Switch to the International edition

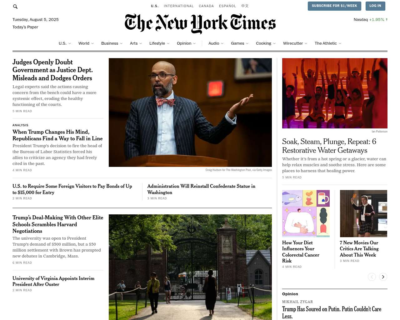pyautogui.click(x=179, y=6)
